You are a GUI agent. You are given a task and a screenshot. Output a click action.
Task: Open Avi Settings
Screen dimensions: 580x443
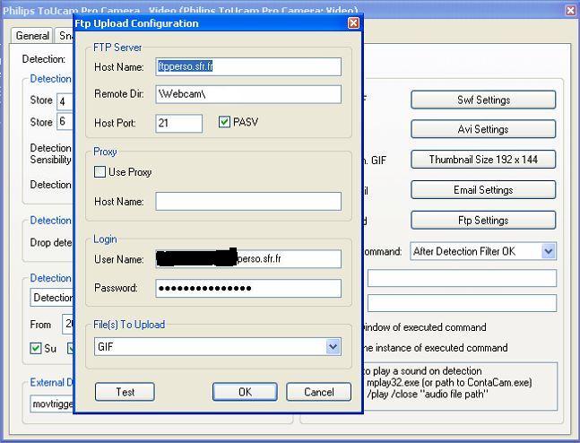483,129
